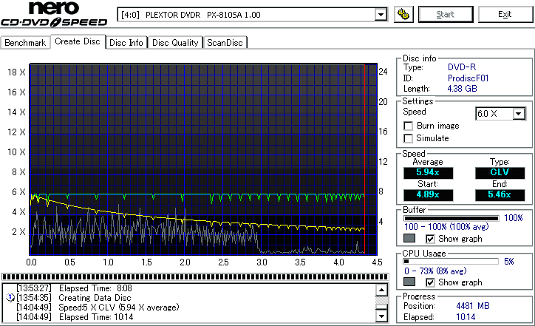Toggle Show graph under CPU Usage

(431, 282)
